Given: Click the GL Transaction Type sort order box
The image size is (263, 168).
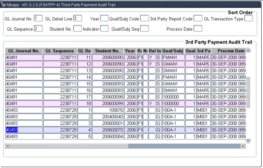Looking at the screenshot, I should [x=249, y=18].
